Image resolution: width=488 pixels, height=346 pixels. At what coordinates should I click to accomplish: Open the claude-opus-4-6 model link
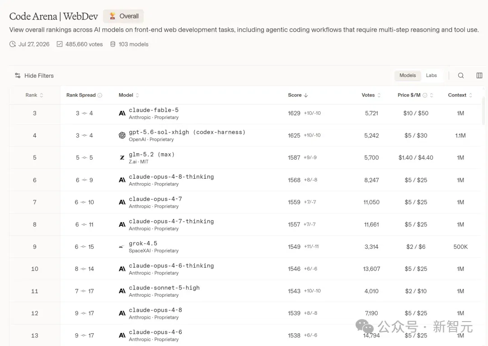click(155, 332)
